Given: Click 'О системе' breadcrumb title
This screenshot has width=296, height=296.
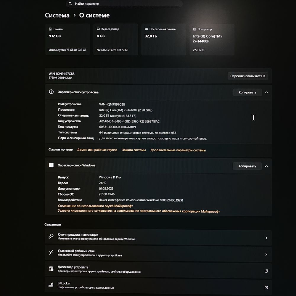Looking at the screenshot, I should tap(94, 15).
